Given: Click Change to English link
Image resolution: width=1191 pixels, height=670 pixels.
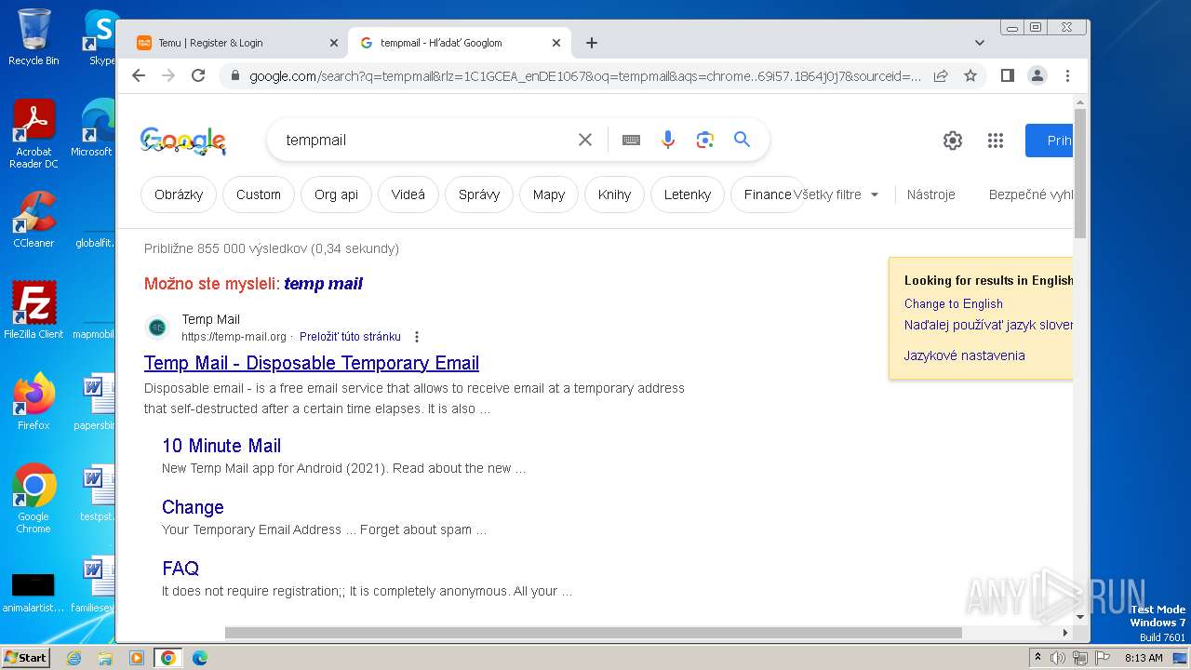Looking at the screenshot, I should point(954,303).
